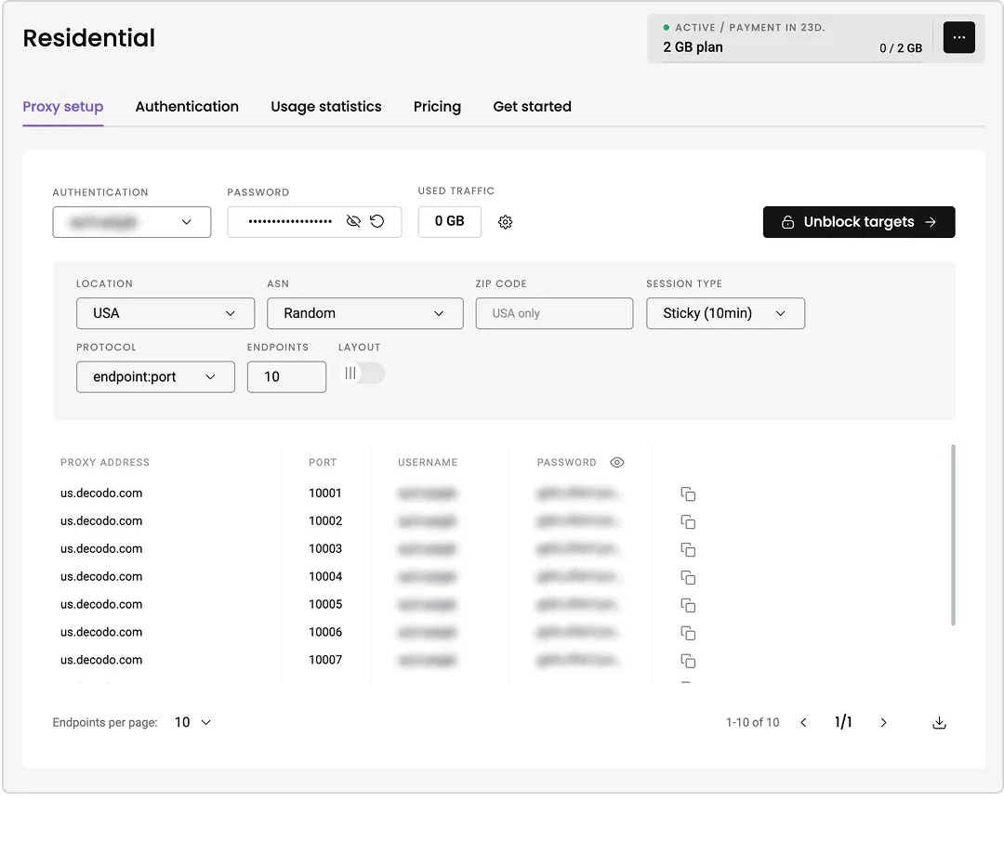Click the endpoint table vertical scrollbar
The width and height of the screenshot is (1004, 855).
[954, 534]
